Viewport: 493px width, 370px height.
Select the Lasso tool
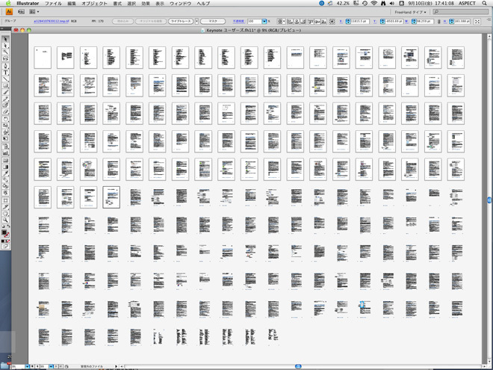pyautogui.click(x=5, y=58)
